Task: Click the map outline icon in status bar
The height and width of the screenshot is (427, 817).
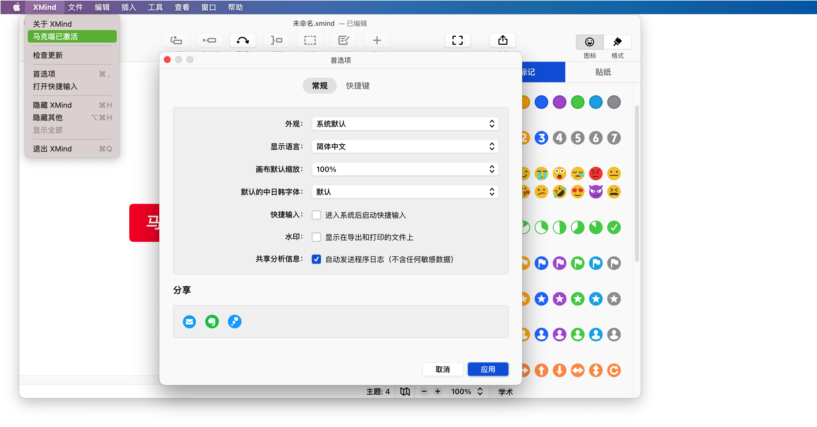Action: [x=405, y=391]
